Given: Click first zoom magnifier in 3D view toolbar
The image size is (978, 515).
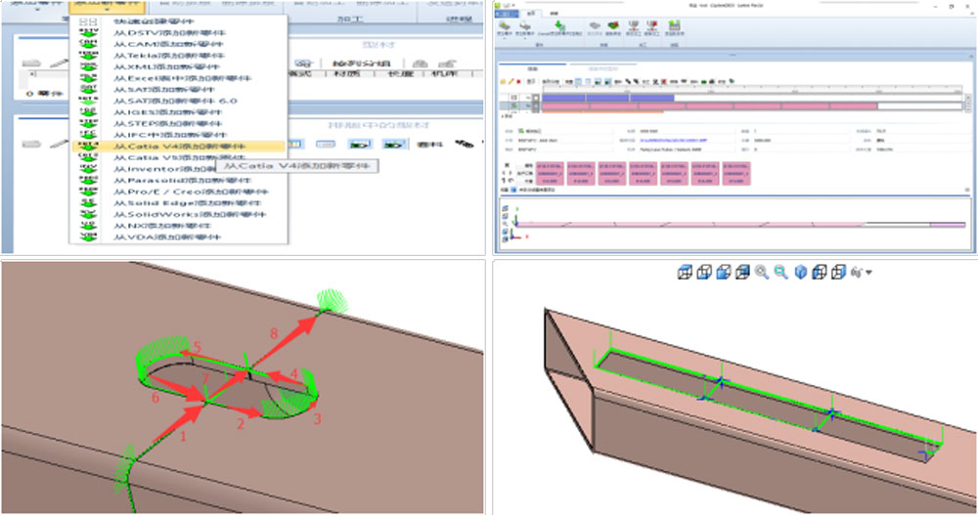Looking at the screenshot, I should coord(761,273).
